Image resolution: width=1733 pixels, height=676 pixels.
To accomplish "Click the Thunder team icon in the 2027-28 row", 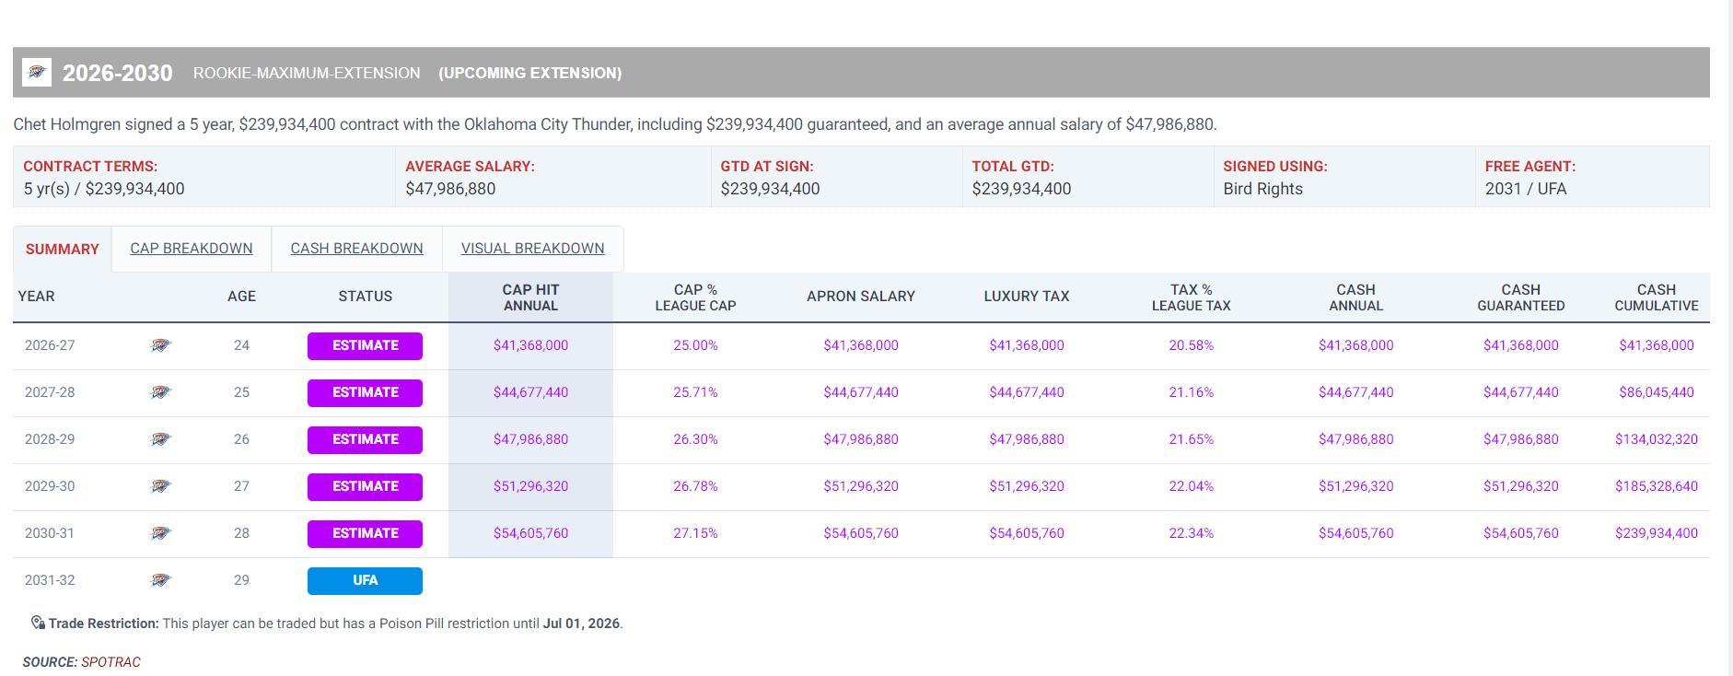I will [x=160, y=392].
